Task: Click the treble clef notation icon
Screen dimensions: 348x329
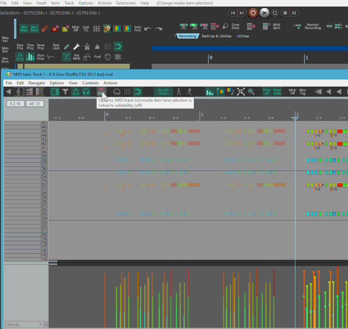Action: coord(18,92)
